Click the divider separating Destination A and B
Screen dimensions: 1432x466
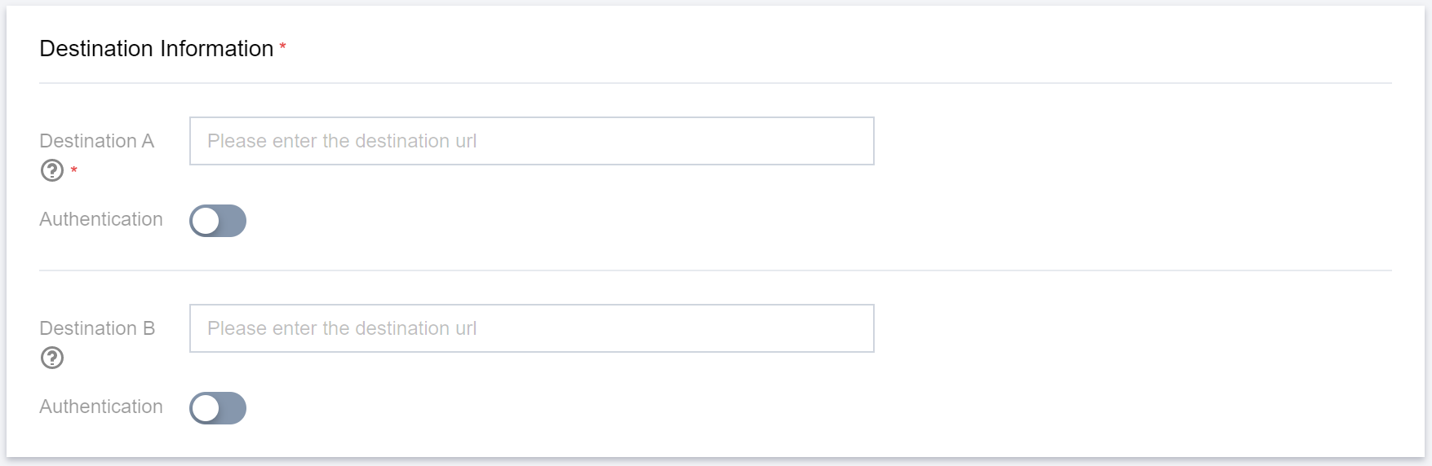pos(715,270)
